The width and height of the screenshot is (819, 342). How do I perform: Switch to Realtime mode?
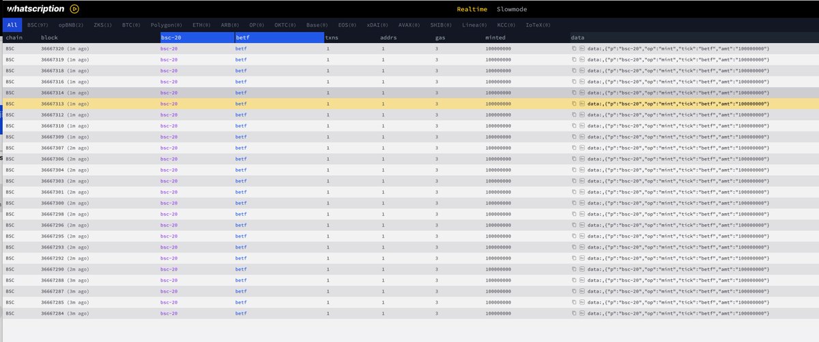click(x=471, y=10)
